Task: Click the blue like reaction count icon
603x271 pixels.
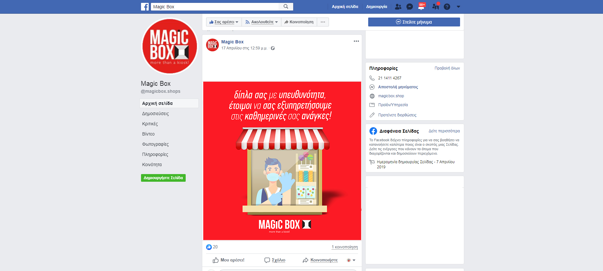Action: coord(209,247)
